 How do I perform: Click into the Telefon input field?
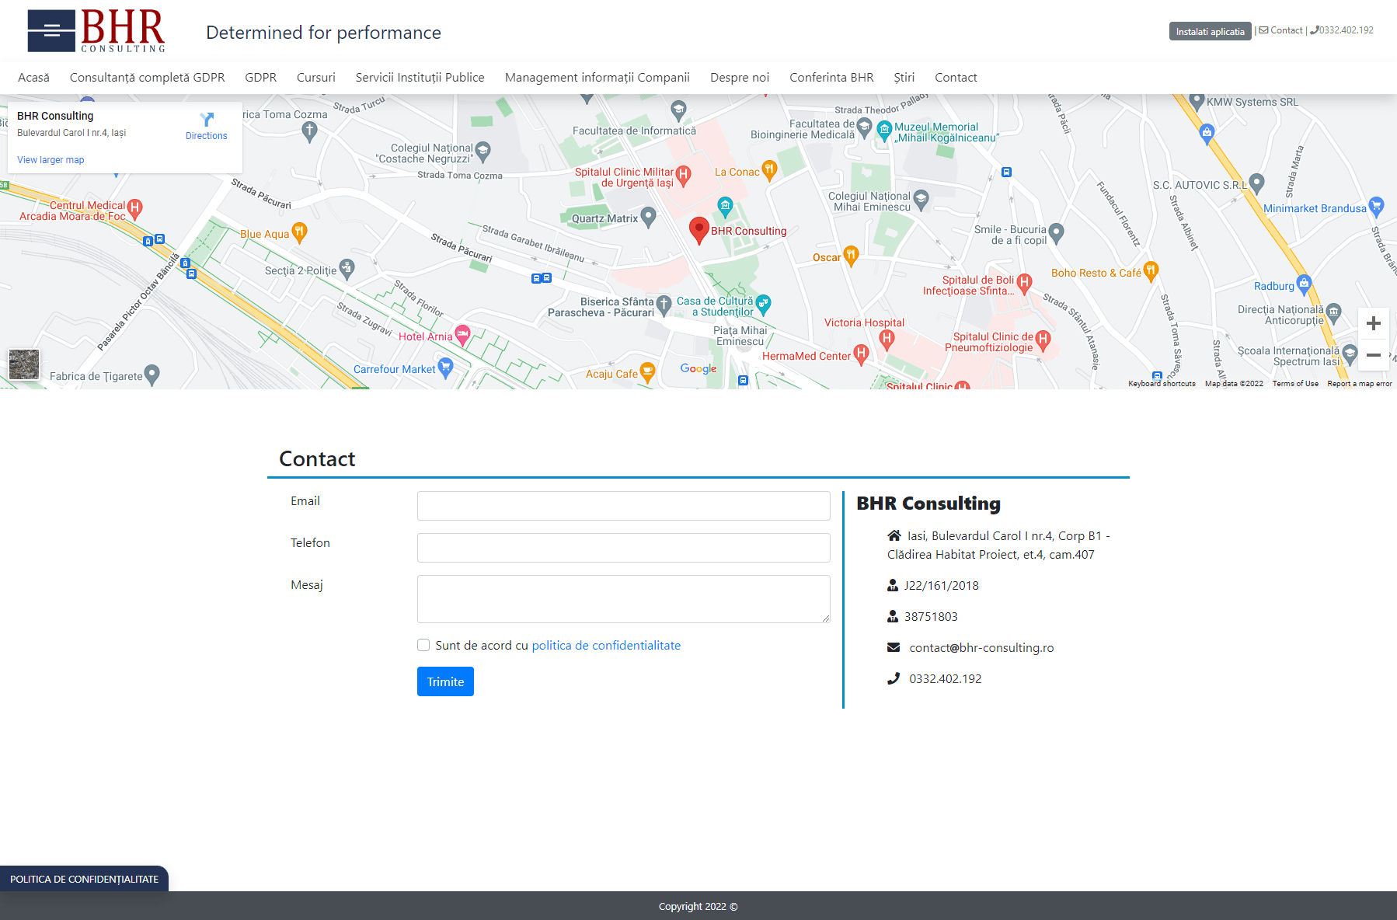tap(624, 548)
